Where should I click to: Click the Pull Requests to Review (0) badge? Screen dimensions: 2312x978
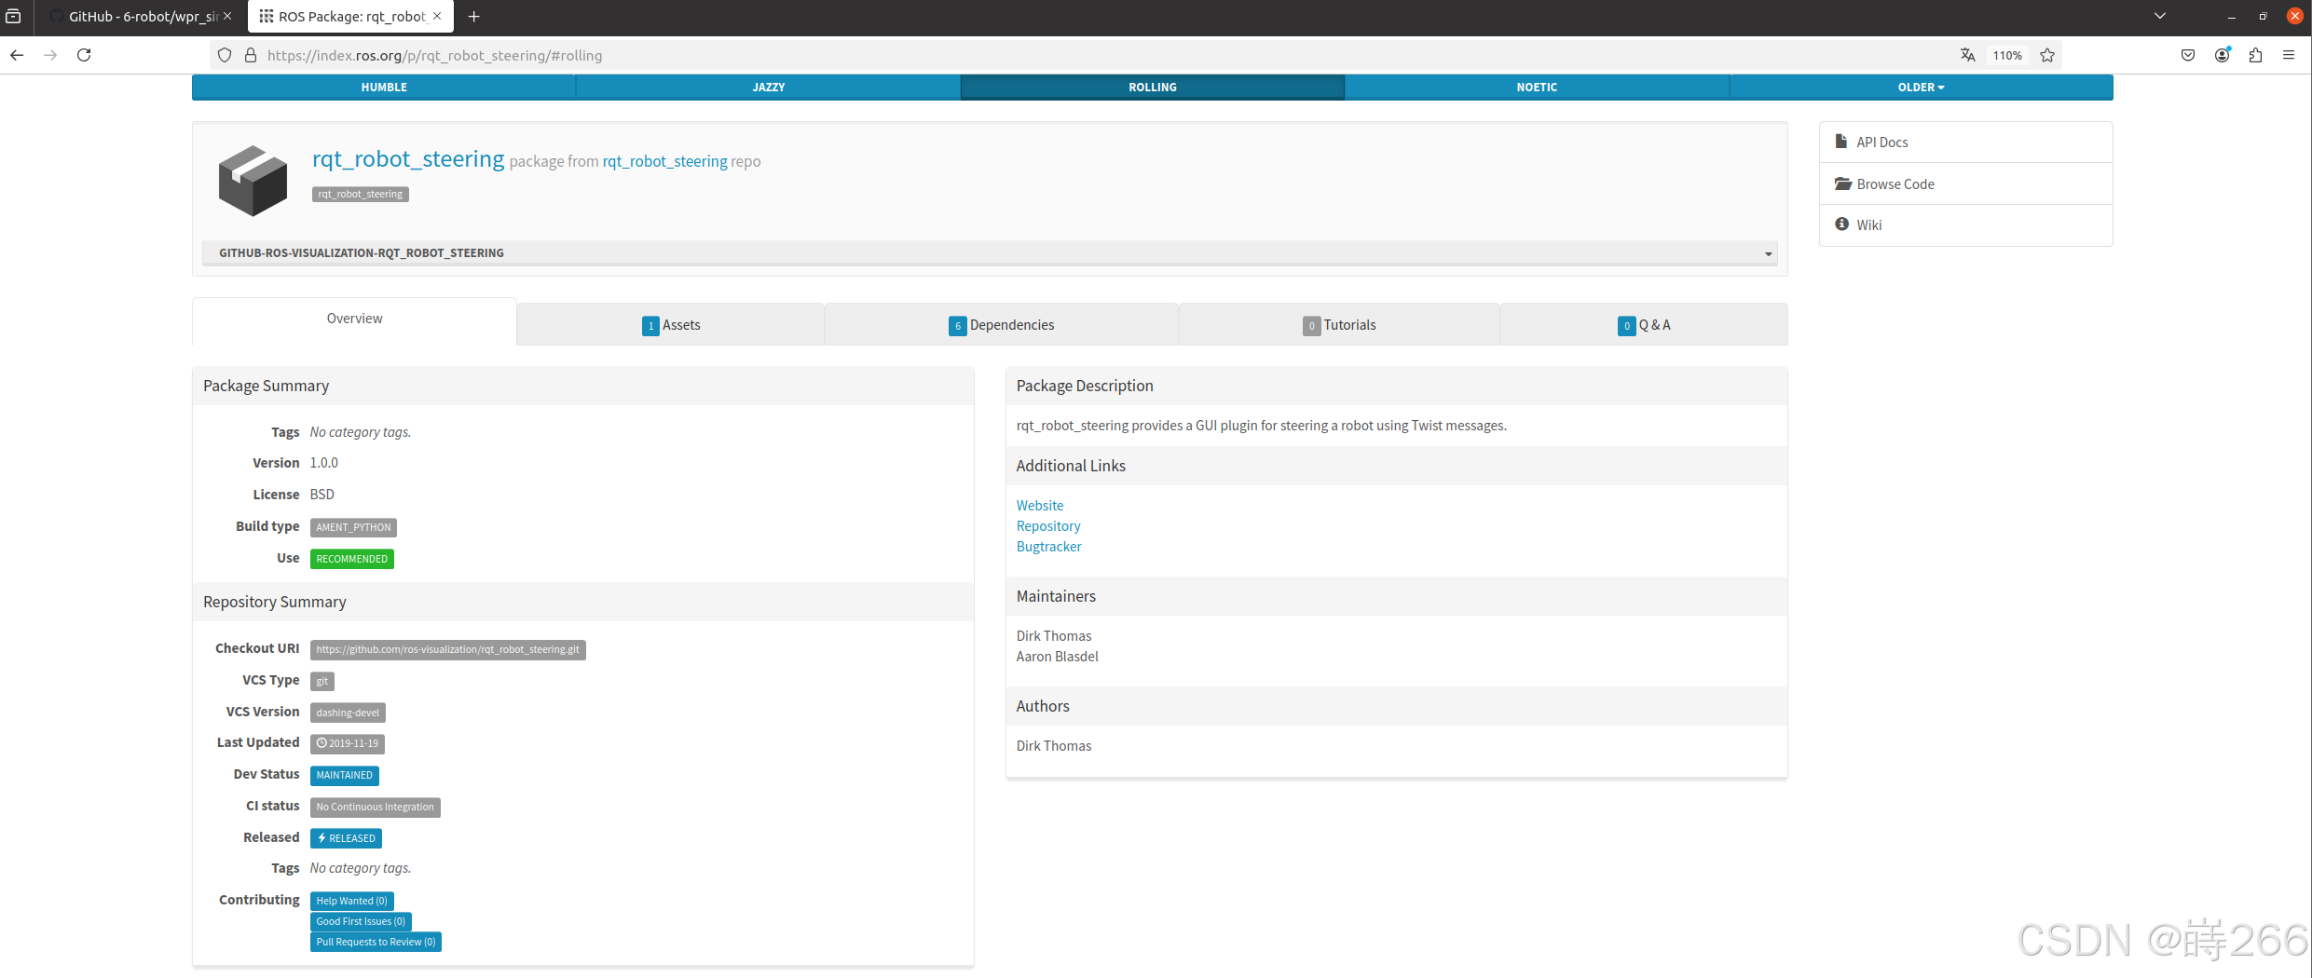[x=376, y=942]
